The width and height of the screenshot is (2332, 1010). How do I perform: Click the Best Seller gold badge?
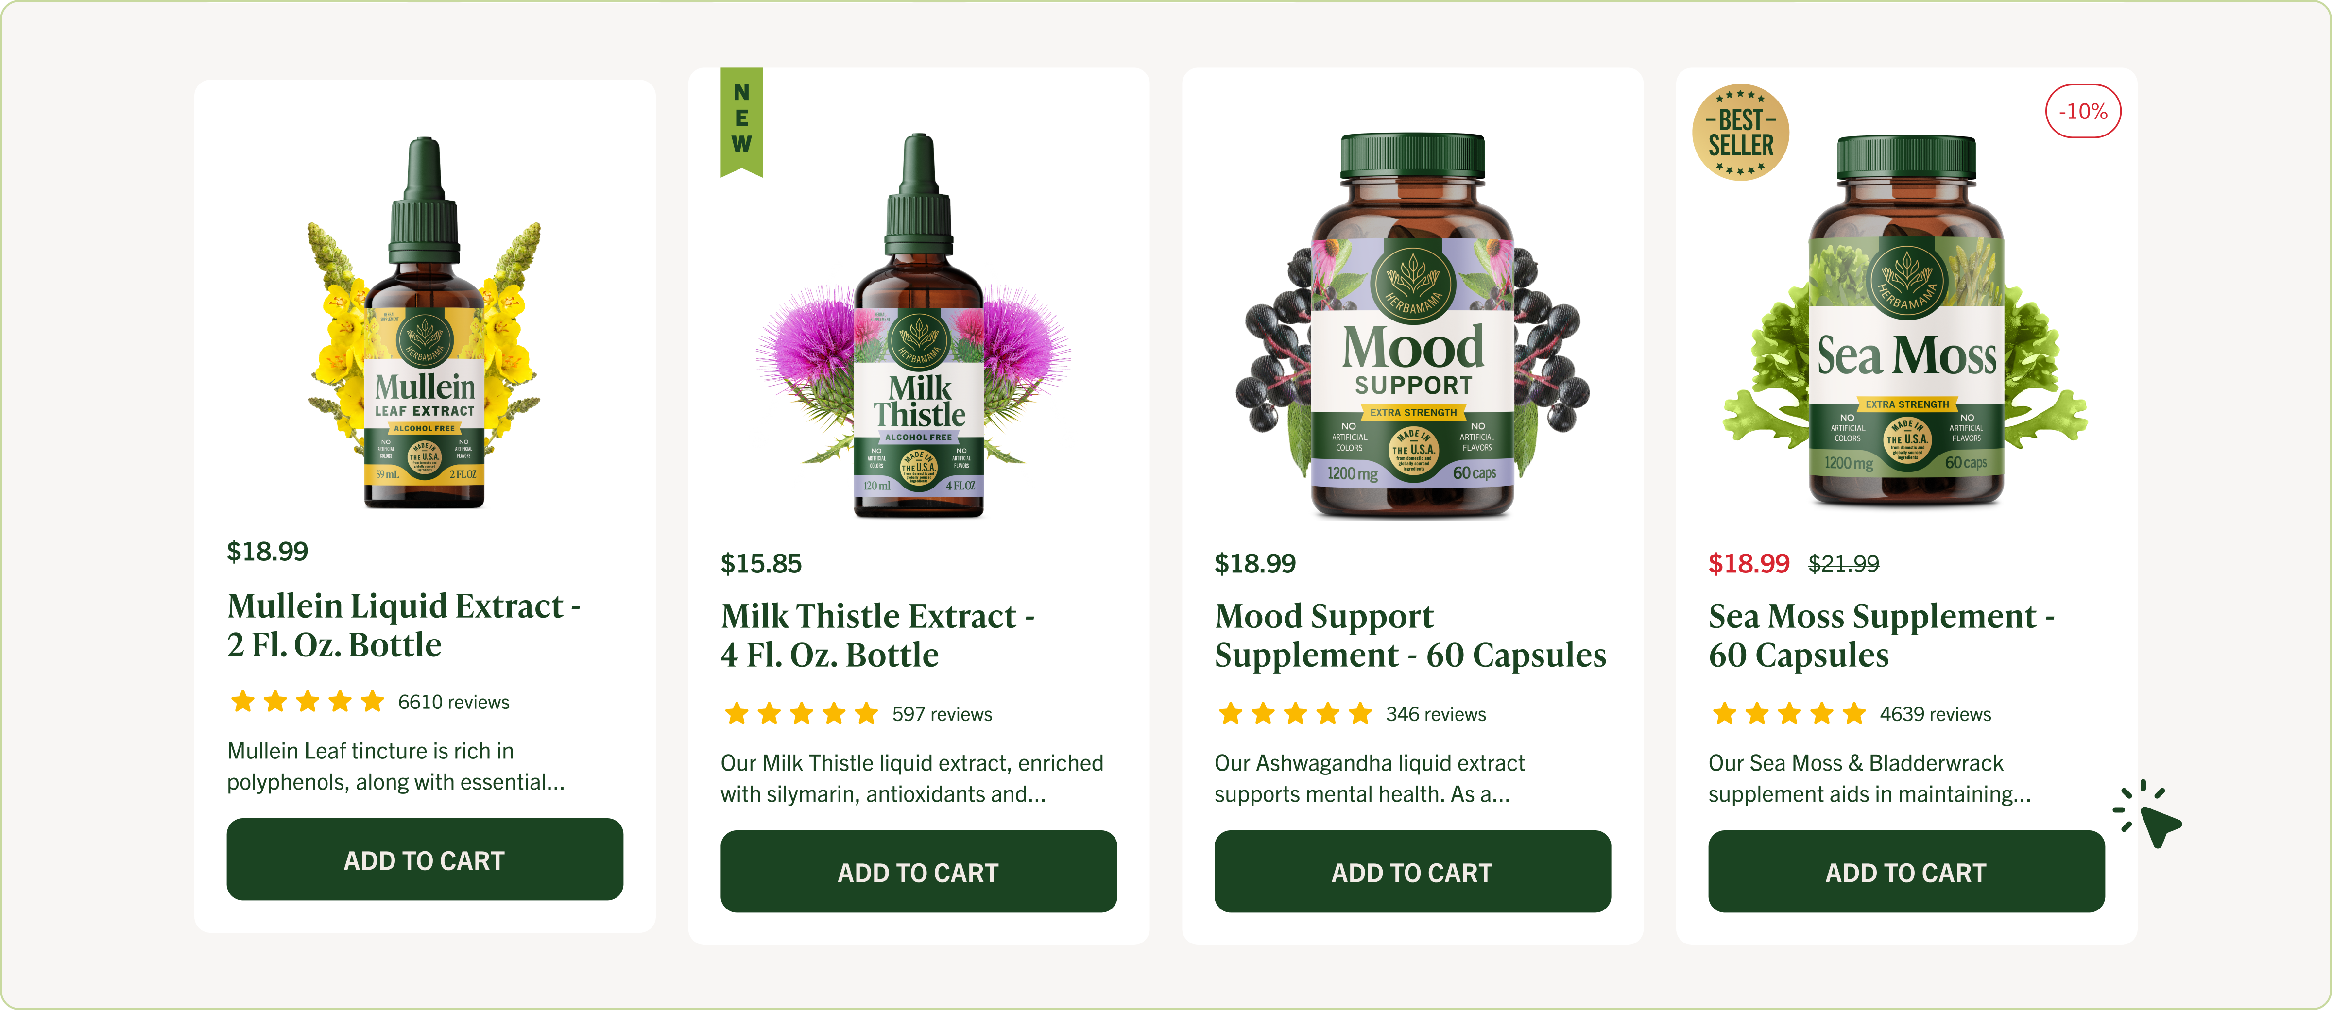point(1740,132)
